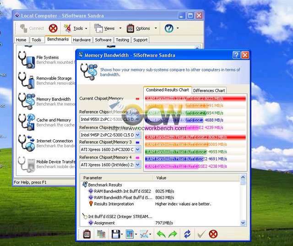Open Reference Chipset 1 Intel 955X dropdown
The image size is (293, 246).
[x=138, y=119]
